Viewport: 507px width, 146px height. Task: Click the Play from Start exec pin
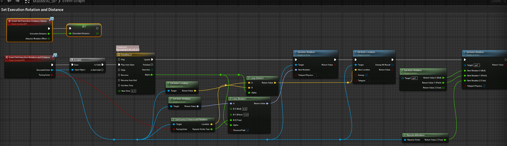click(x=119, y=65)
